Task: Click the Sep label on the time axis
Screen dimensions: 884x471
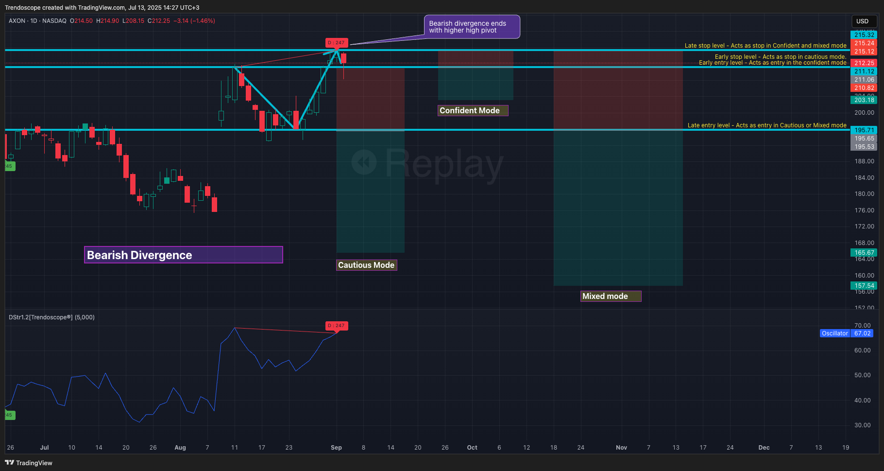Action: [336, 448]
